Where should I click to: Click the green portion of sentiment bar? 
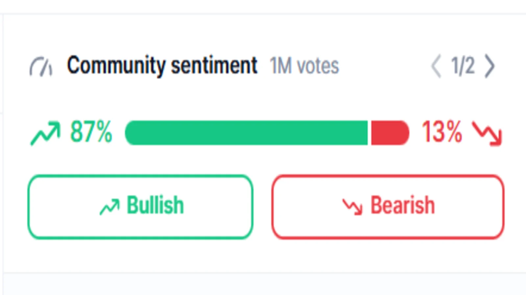pyautogui.click(x=246, y=133)
